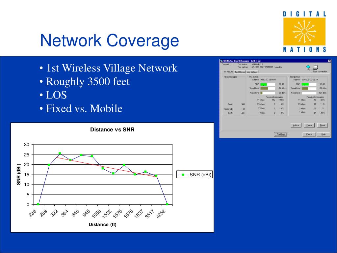The width and height of the screenshot is (337, 253).
Task: Click the '38 %' value for 1 Mbps
Action: coord(323,113)
